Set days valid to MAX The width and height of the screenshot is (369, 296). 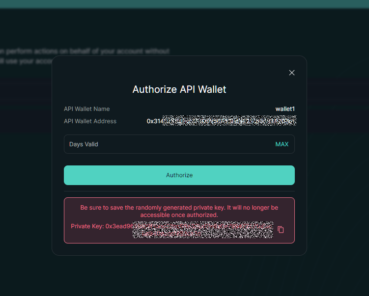coord(282,144)
